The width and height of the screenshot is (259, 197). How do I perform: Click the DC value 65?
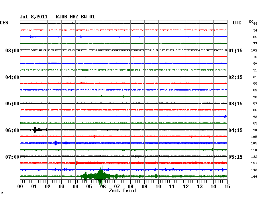click(x=255, y=123)
